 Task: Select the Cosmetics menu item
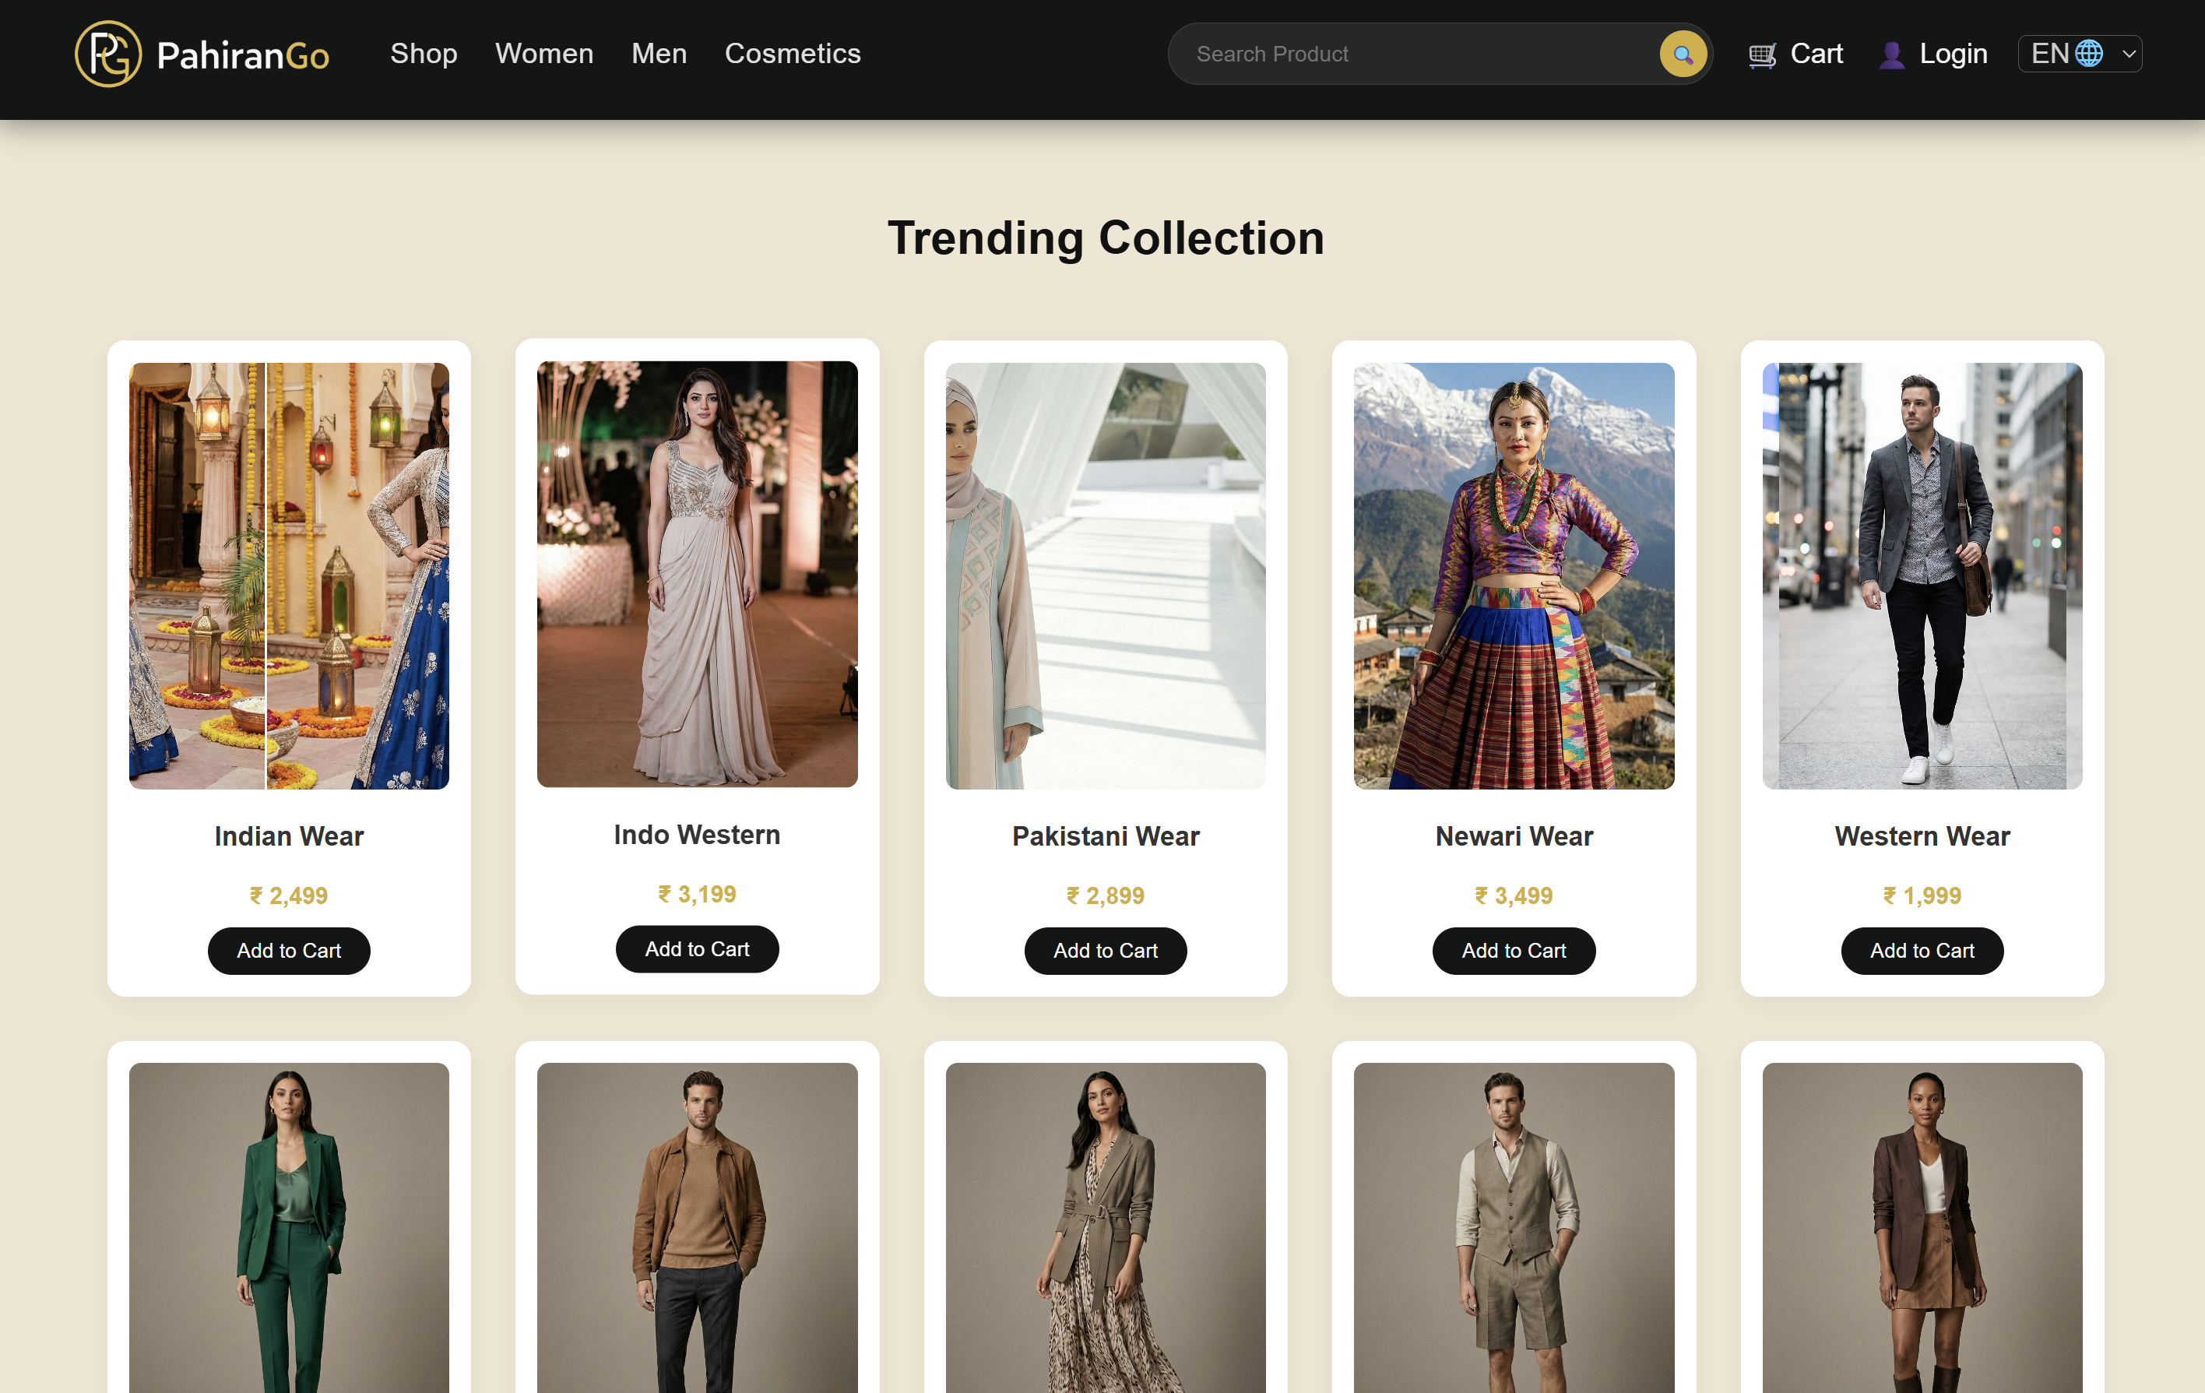[x=792, y=54]
